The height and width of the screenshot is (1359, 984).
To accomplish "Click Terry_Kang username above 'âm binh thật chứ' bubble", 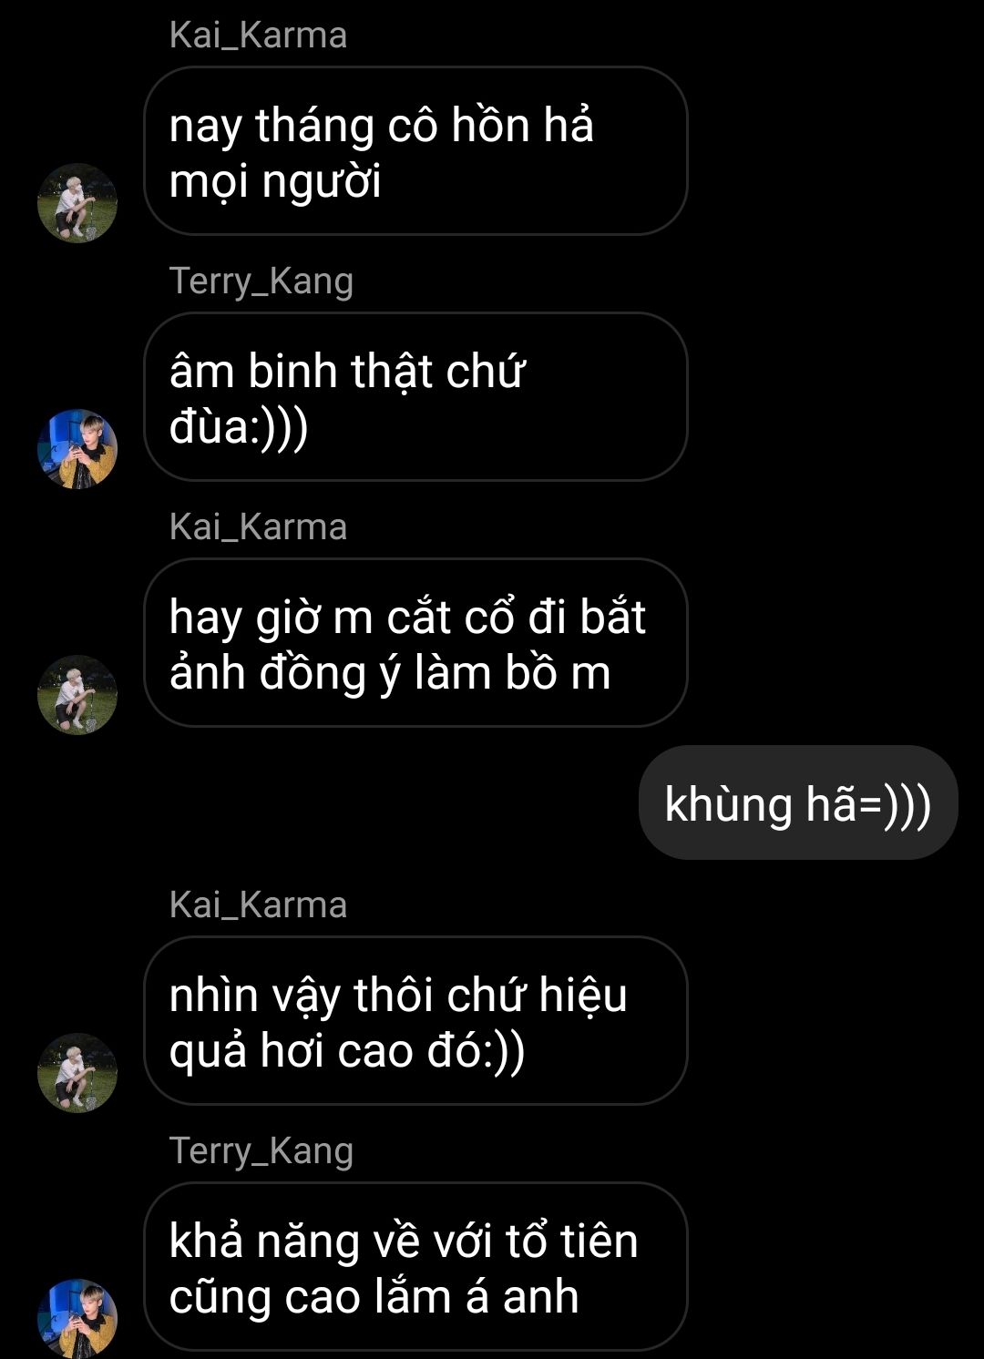I will click(261, 281).
